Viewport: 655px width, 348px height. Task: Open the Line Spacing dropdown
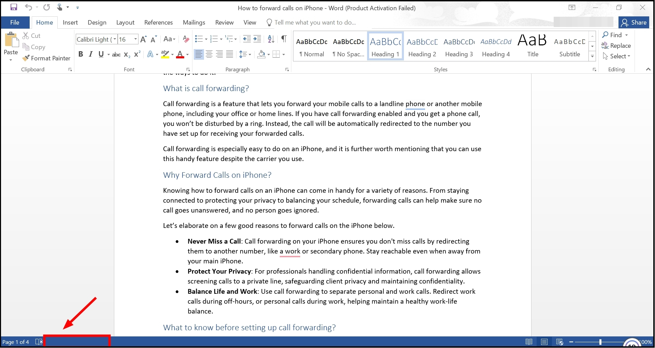245,54
